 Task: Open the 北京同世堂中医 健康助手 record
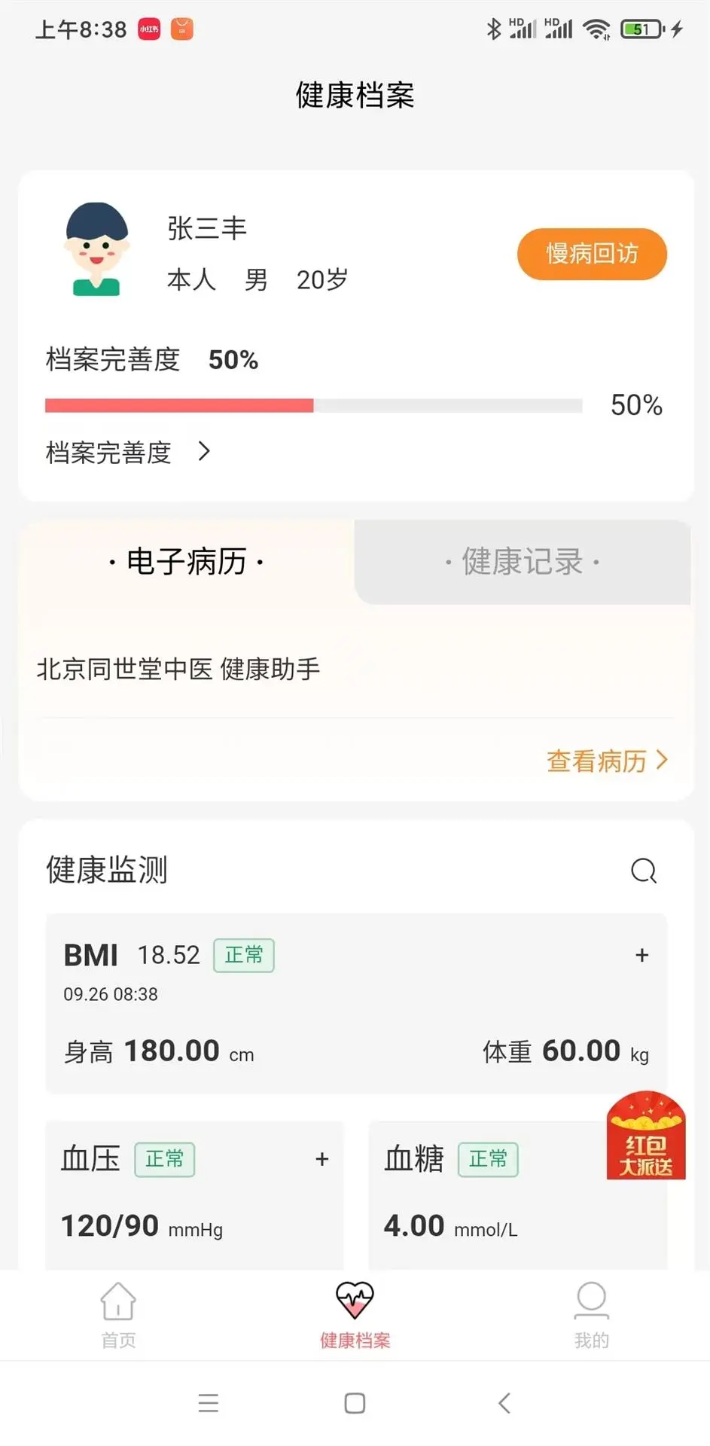click(178, 669)
